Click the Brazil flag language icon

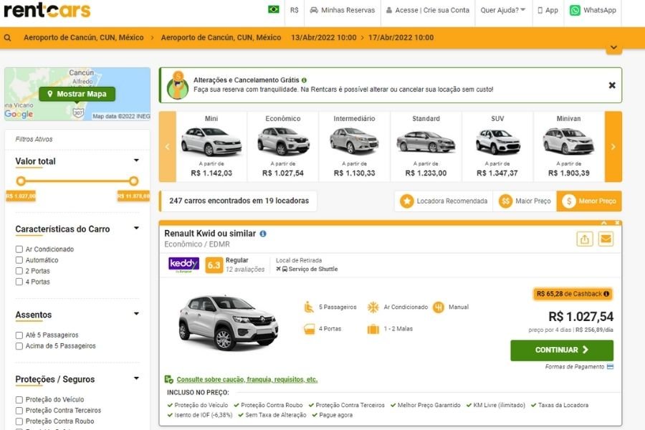tap(274, 9)
